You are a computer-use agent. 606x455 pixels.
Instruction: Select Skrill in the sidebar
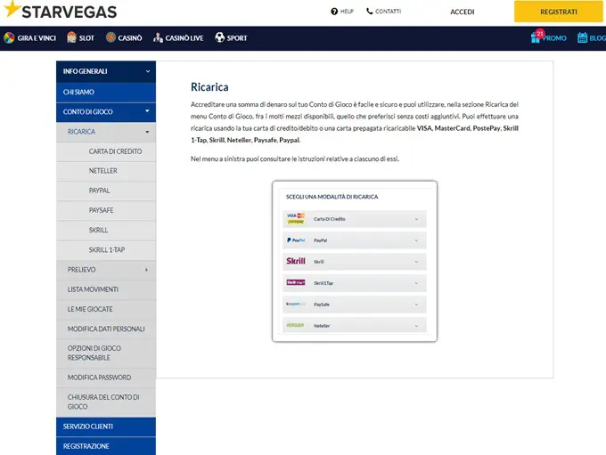[x=106, y=230]
